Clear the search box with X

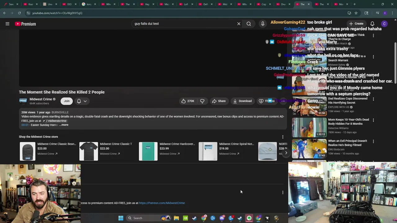[x=239, y=24]
